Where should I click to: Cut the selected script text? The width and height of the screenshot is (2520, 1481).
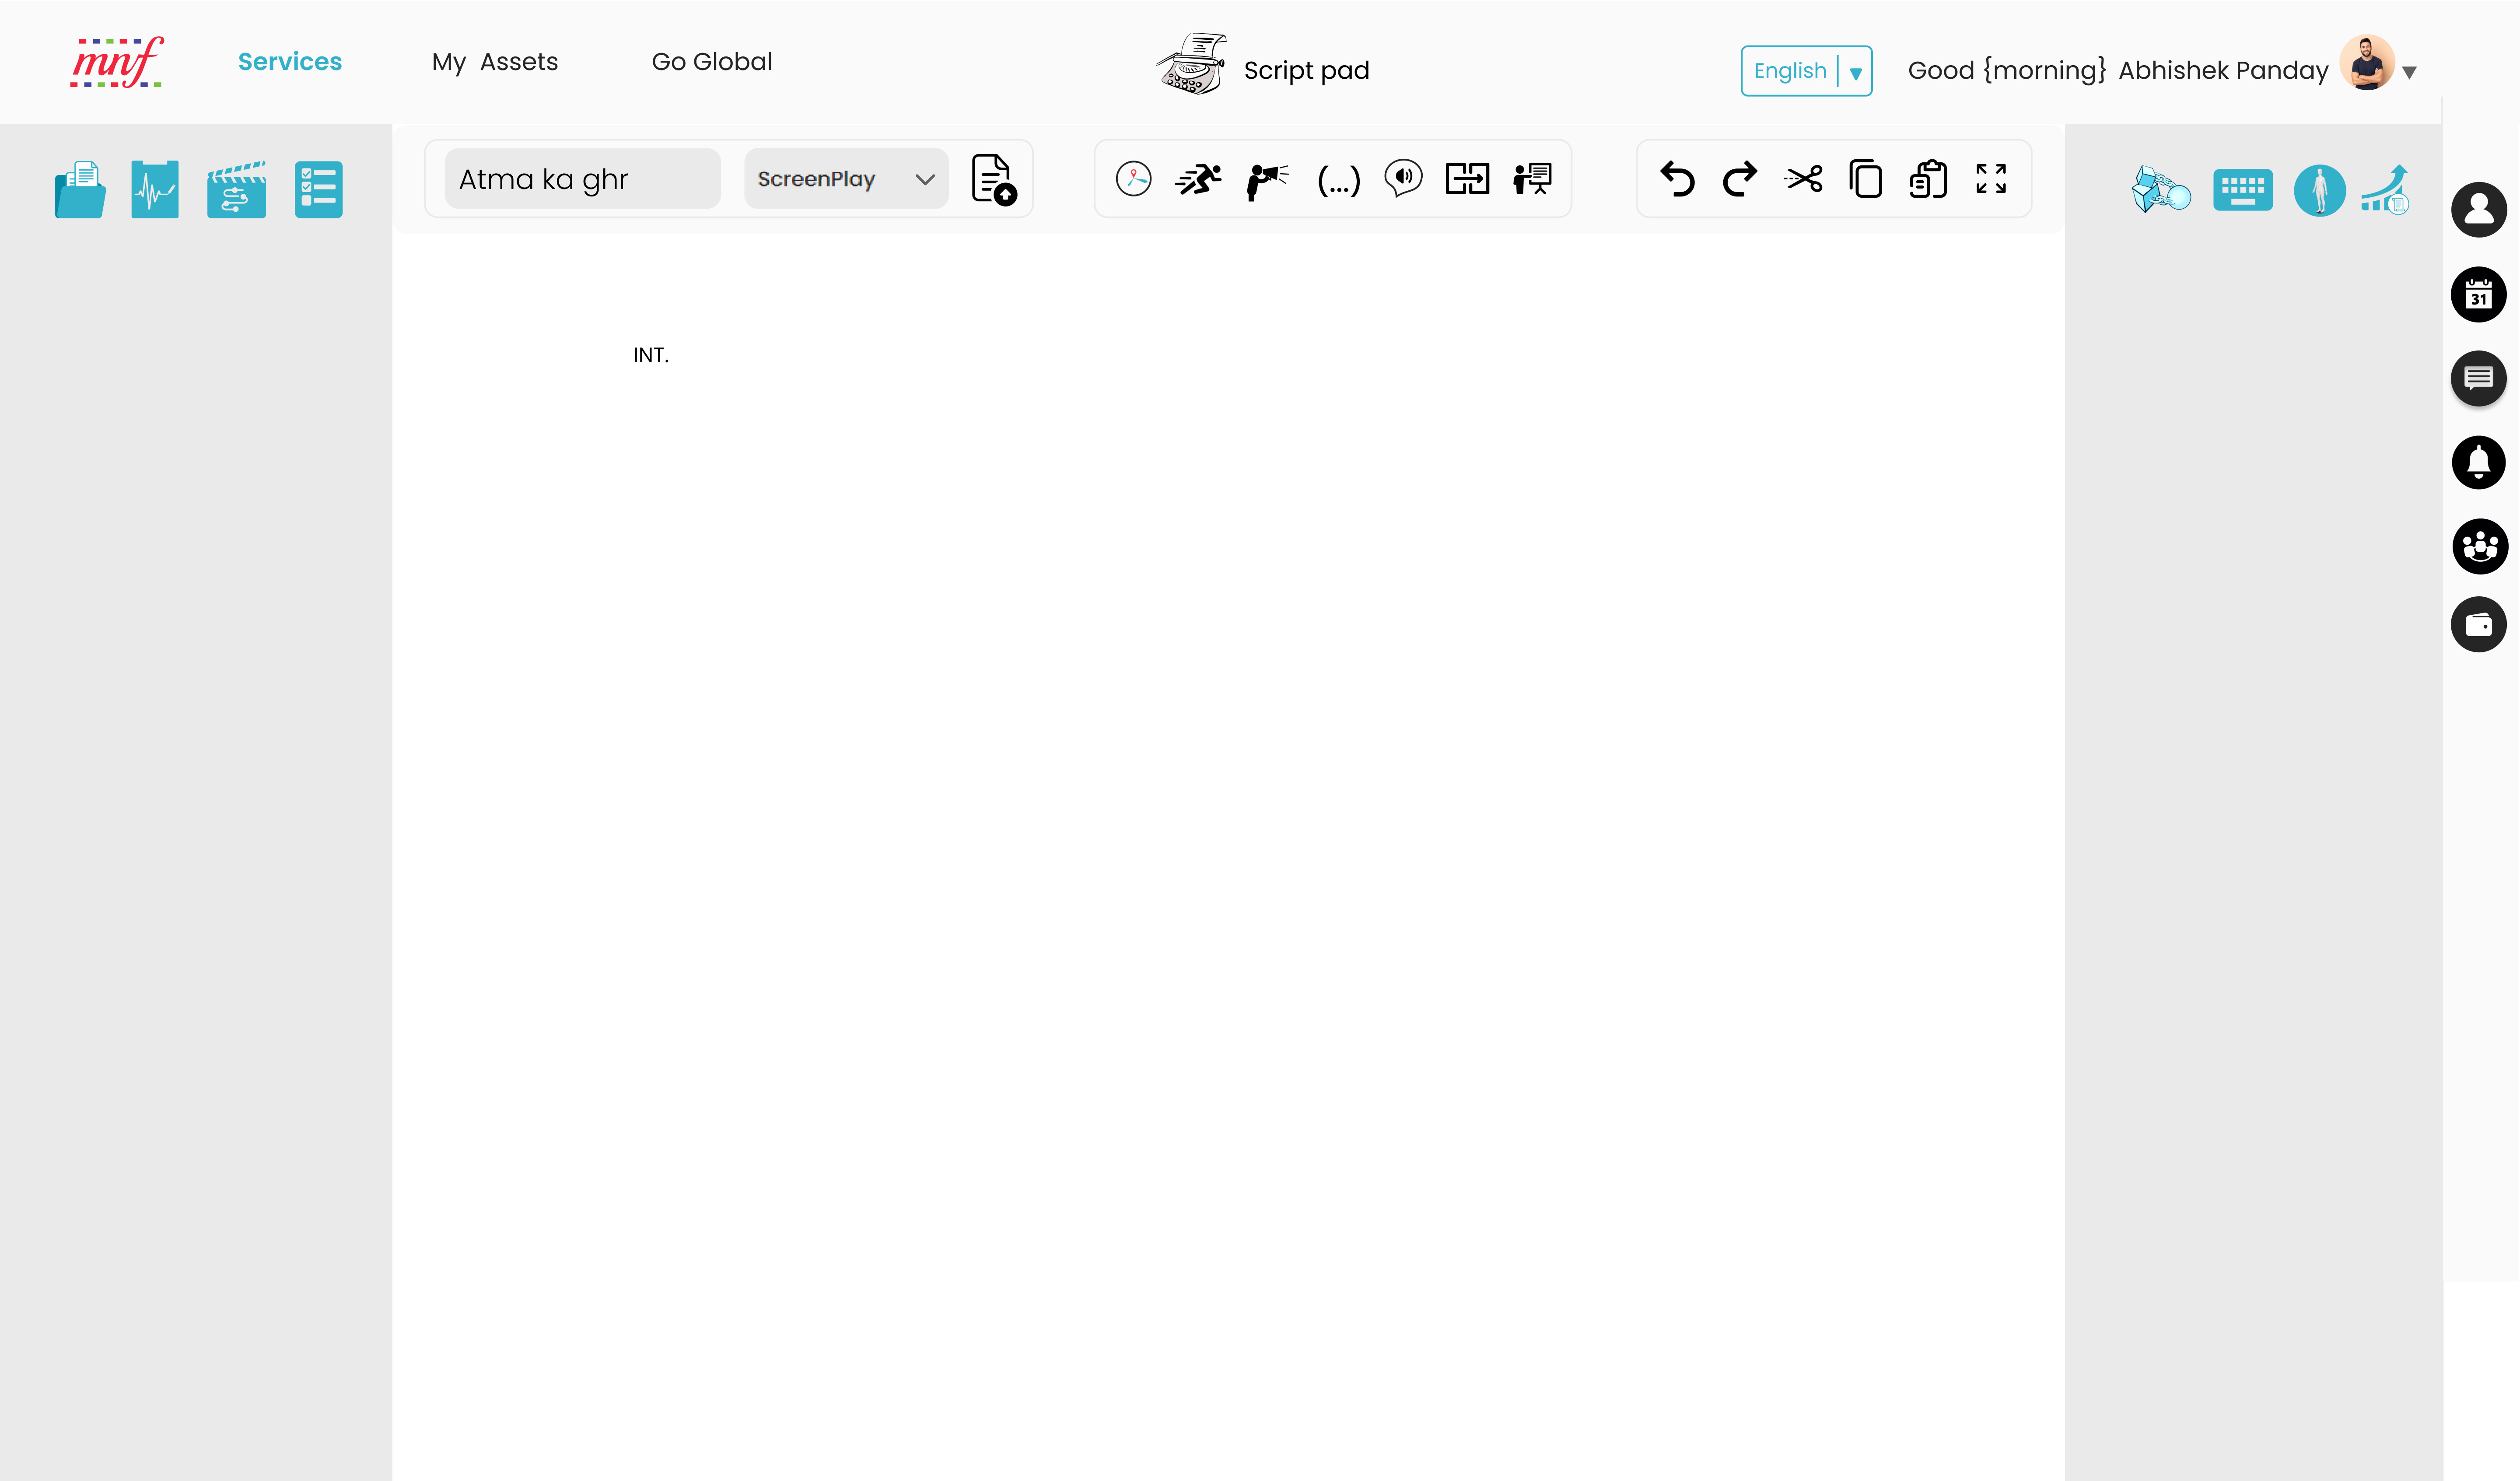[1803, 179]
